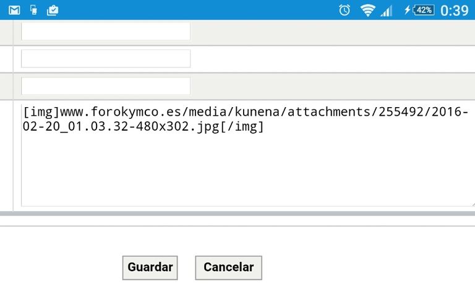Tap the charging lightning bolt icon
The height and width of the screenshot is (286, 475).
coord(407,10)
